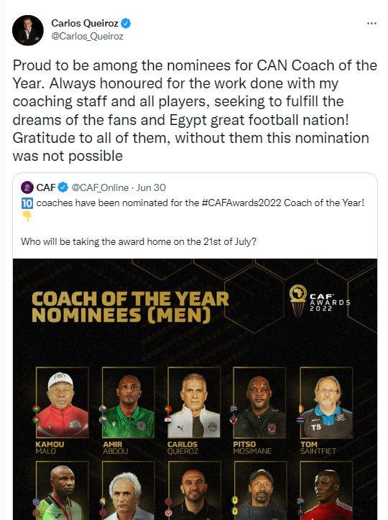Click the CAF account avatar icon
The image size is (388, 520).
[27, 187]
